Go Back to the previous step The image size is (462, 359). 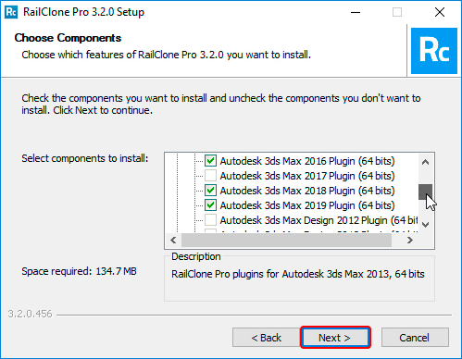(x=266, y=338)
